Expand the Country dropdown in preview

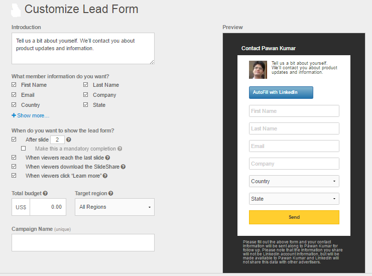tap(294, 181)
